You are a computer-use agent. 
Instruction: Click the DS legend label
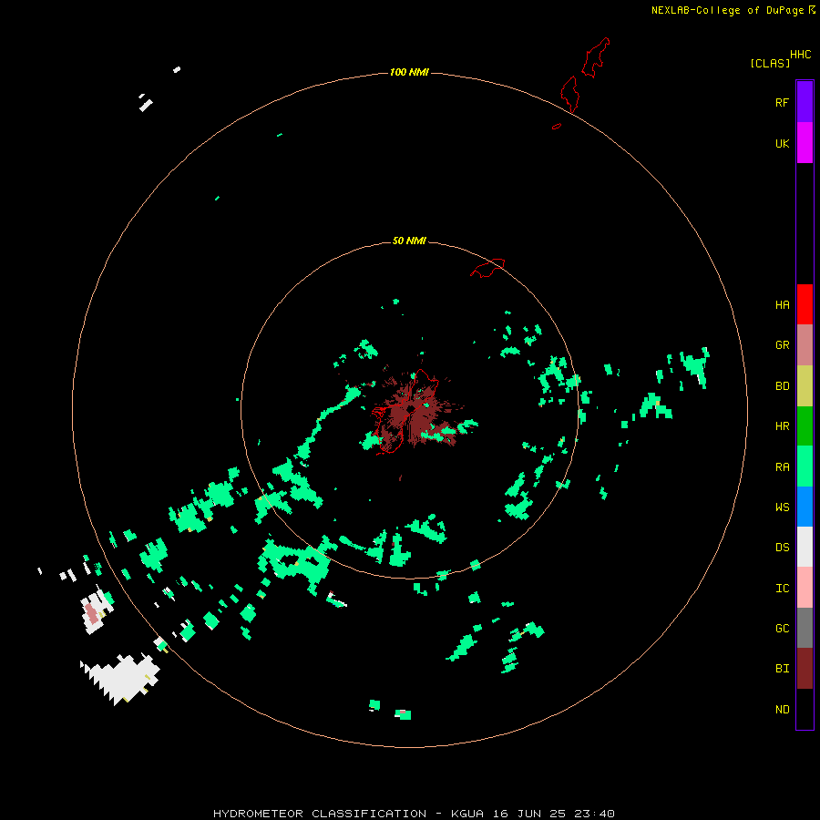782,548
